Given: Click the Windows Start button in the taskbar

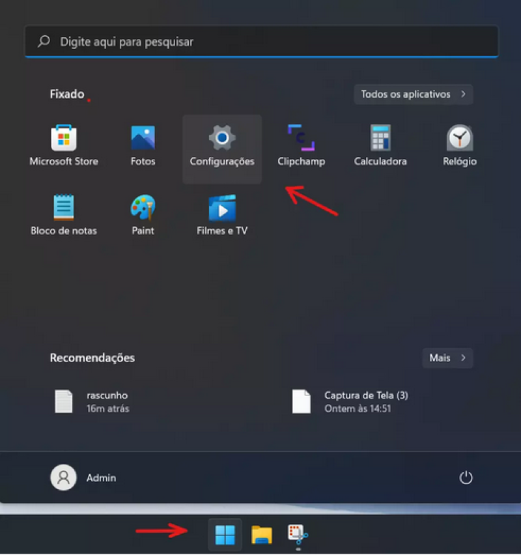Looking at the screenshot, I should coord(225,534).
